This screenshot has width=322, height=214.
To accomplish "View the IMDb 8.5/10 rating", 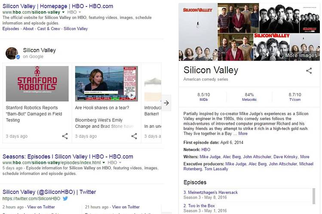I will coord(203,96).
